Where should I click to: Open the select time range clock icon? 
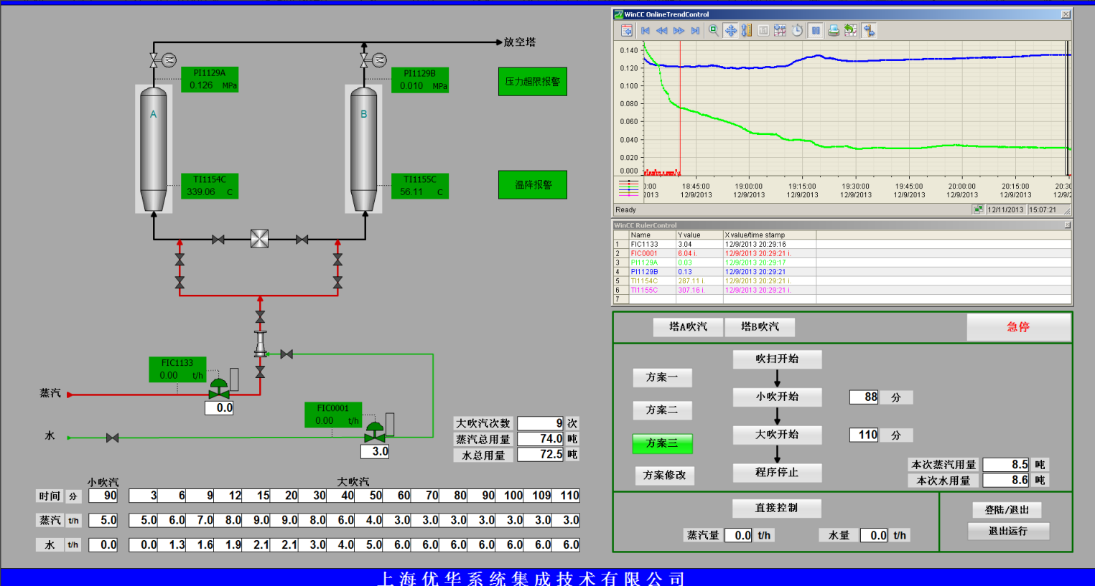coord(797,30)
